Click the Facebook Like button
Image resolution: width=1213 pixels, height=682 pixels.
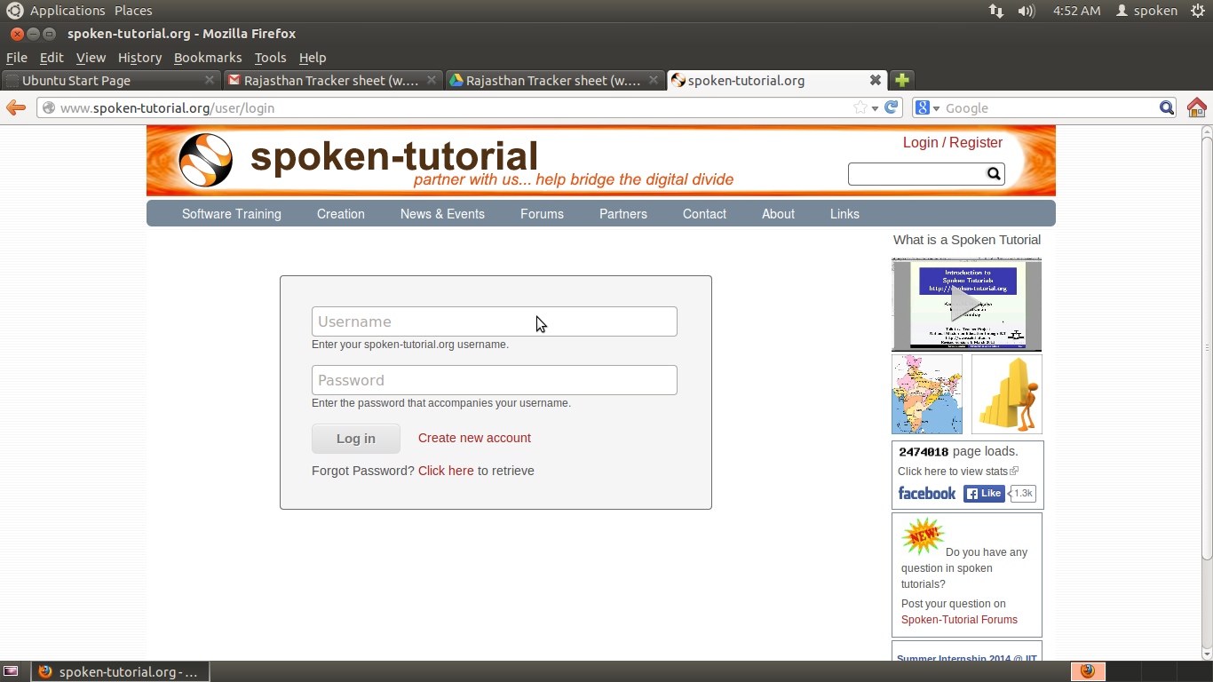(984, 494)
